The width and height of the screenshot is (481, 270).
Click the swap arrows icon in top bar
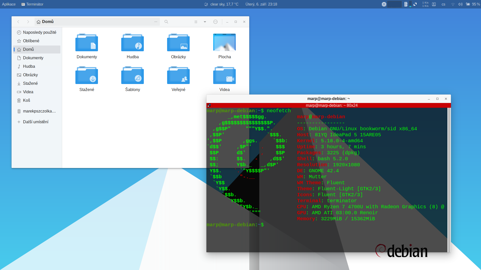click(x=415, y=4)
